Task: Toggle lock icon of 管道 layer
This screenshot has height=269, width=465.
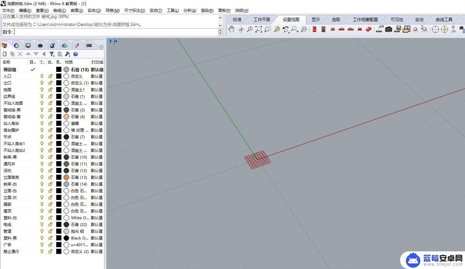Action: [50, 231]
